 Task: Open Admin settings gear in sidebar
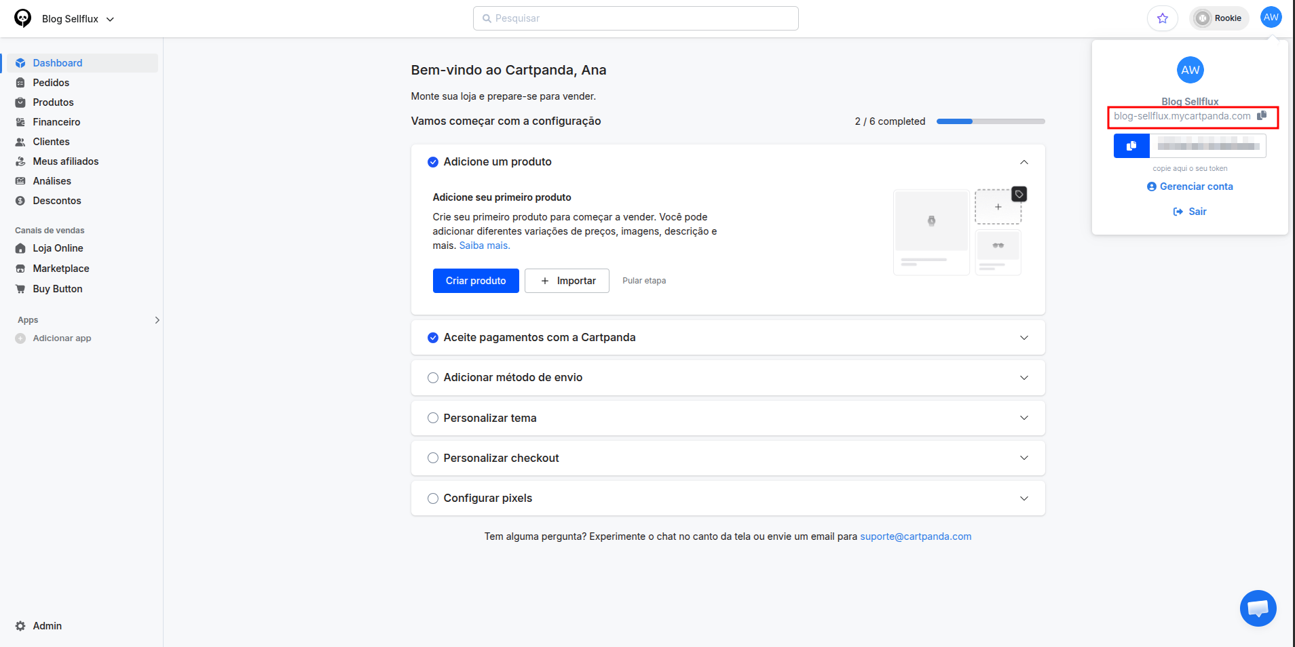(x=20, y=626)
